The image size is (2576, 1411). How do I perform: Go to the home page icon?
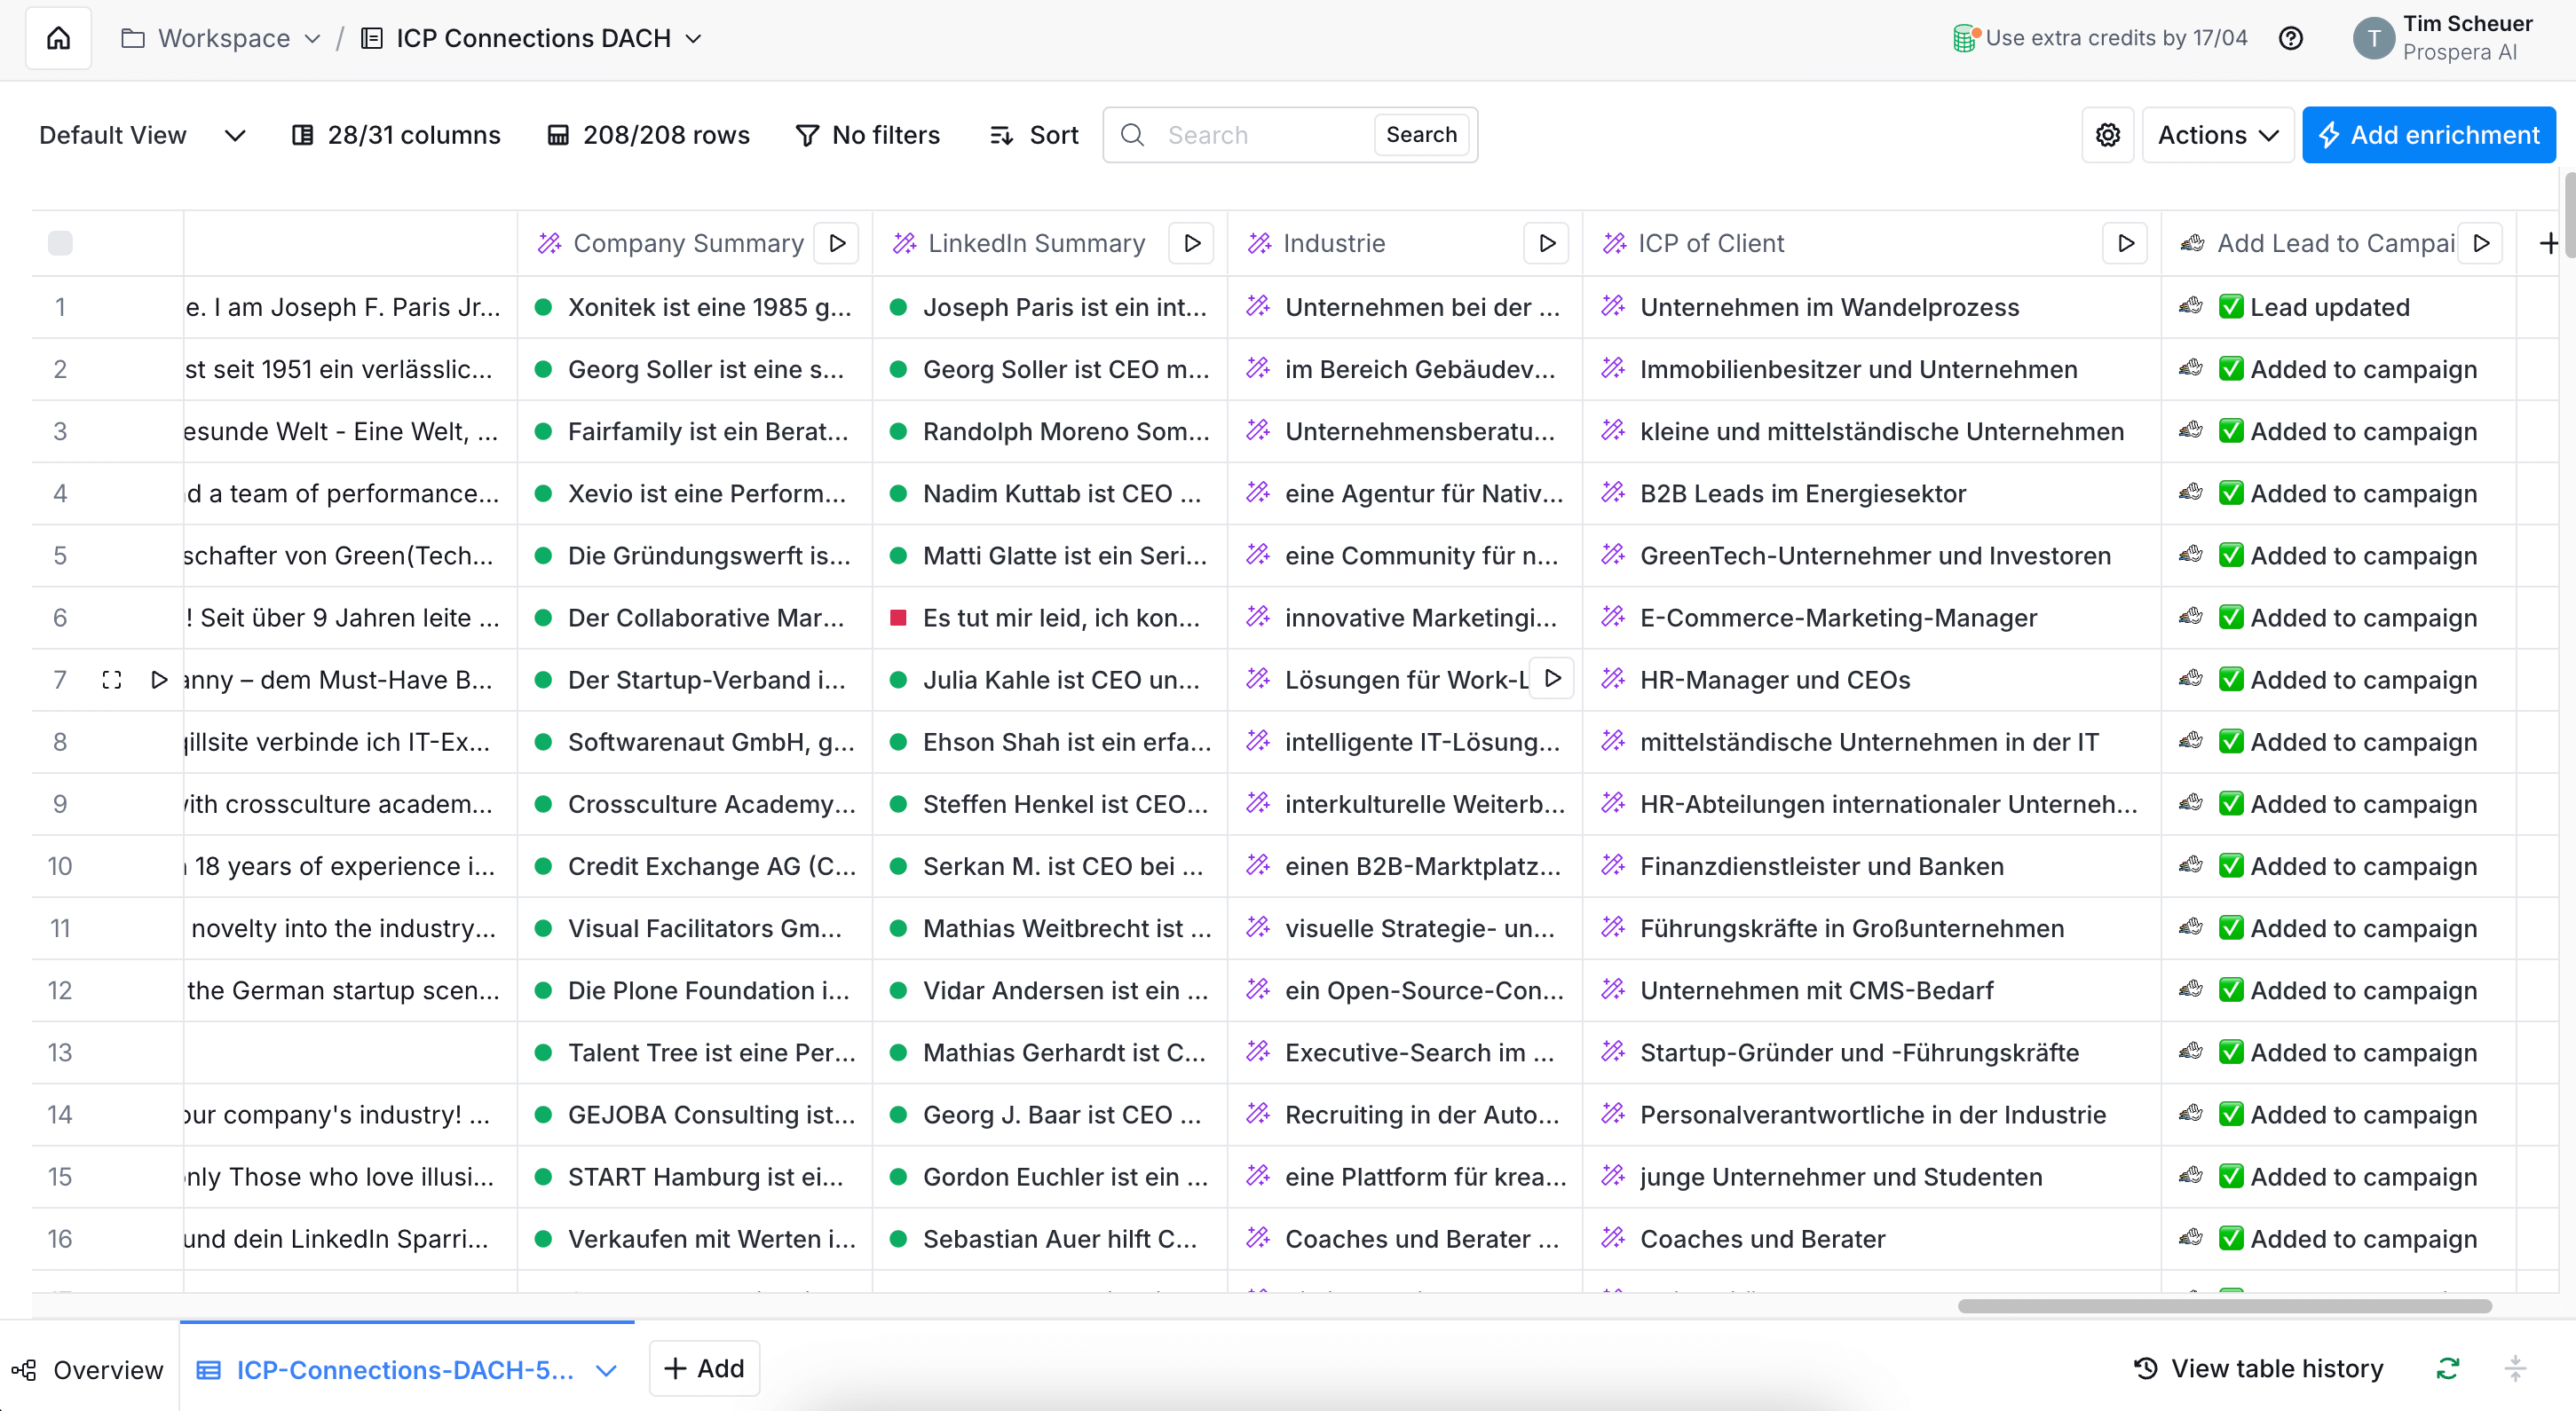click(59, 38)
